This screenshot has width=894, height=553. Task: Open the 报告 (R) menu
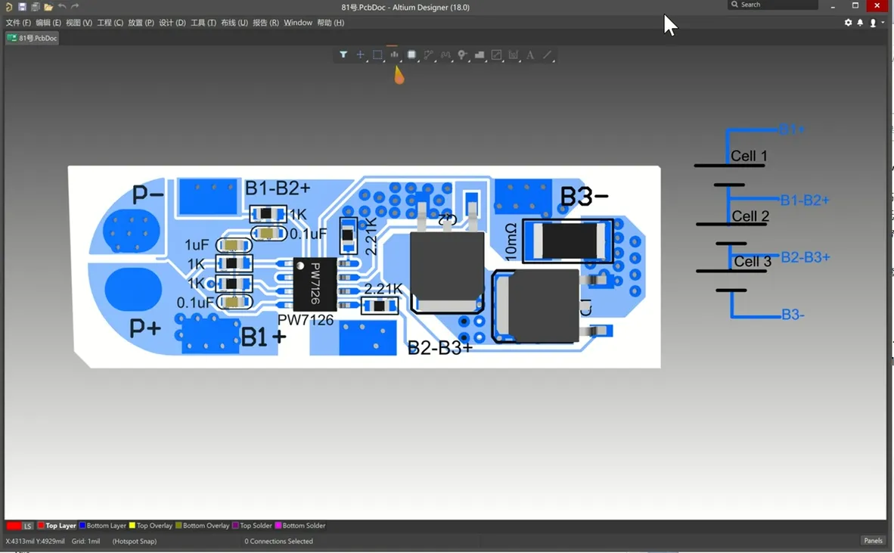click(x=265, y=23)
